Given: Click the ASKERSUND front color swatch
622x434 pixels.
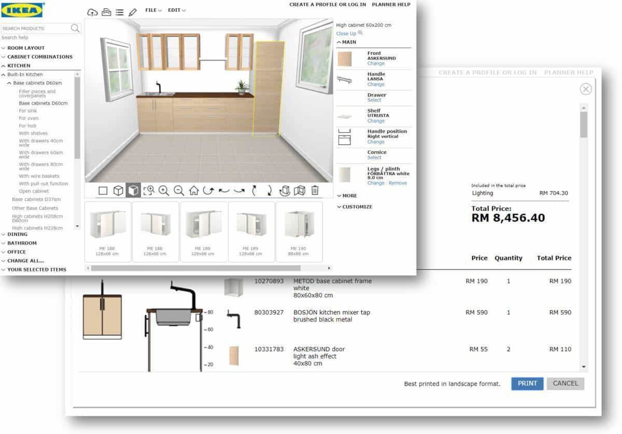Looking at the screenshot, I should click(x=345, y=59).
